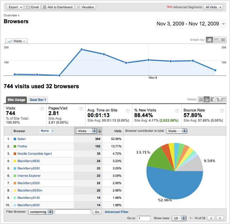This screenshot has width=230, height=224.
Task: Click the Safari browser link
Action: [22, 139]
